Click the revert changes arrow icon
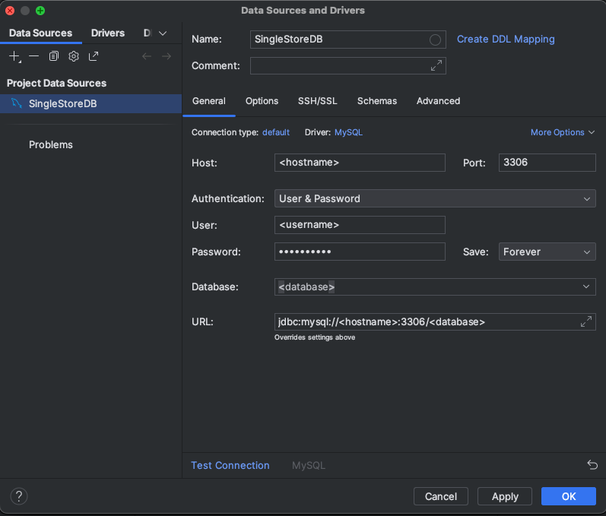 [x=592, y=465]
